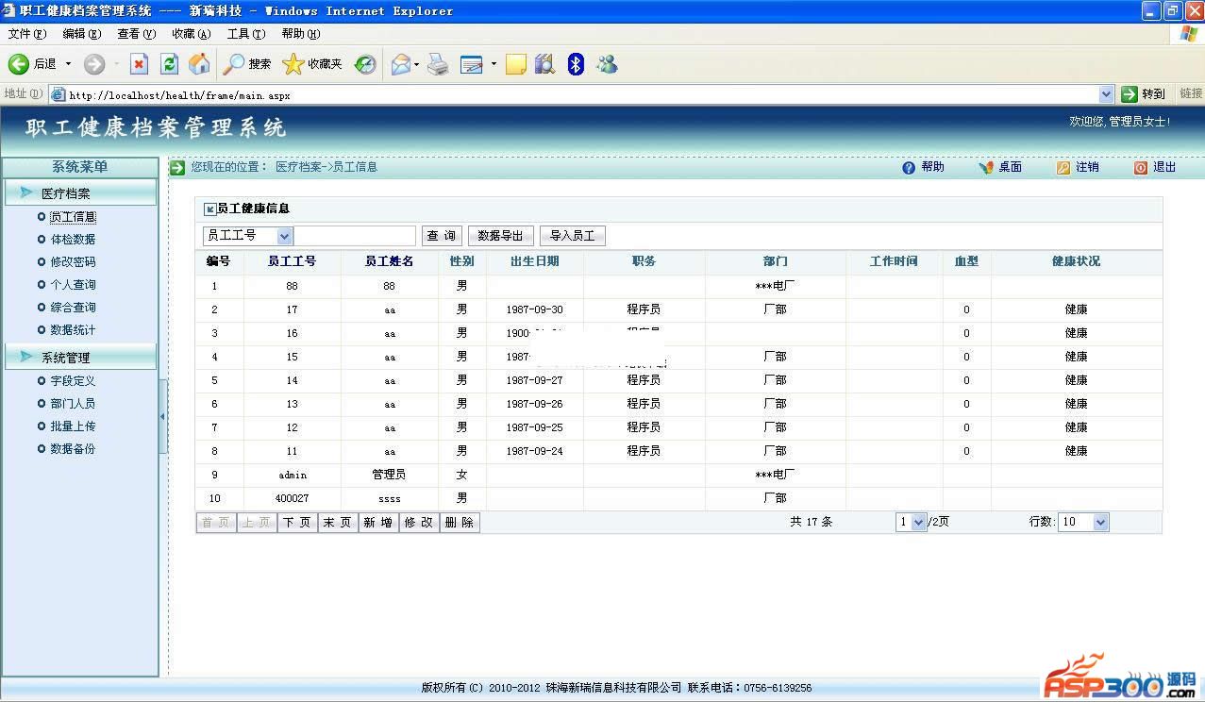Click the IE Home toolbar icon
This screenshot has height=702, width=1205.
click(x=199, y=64)
